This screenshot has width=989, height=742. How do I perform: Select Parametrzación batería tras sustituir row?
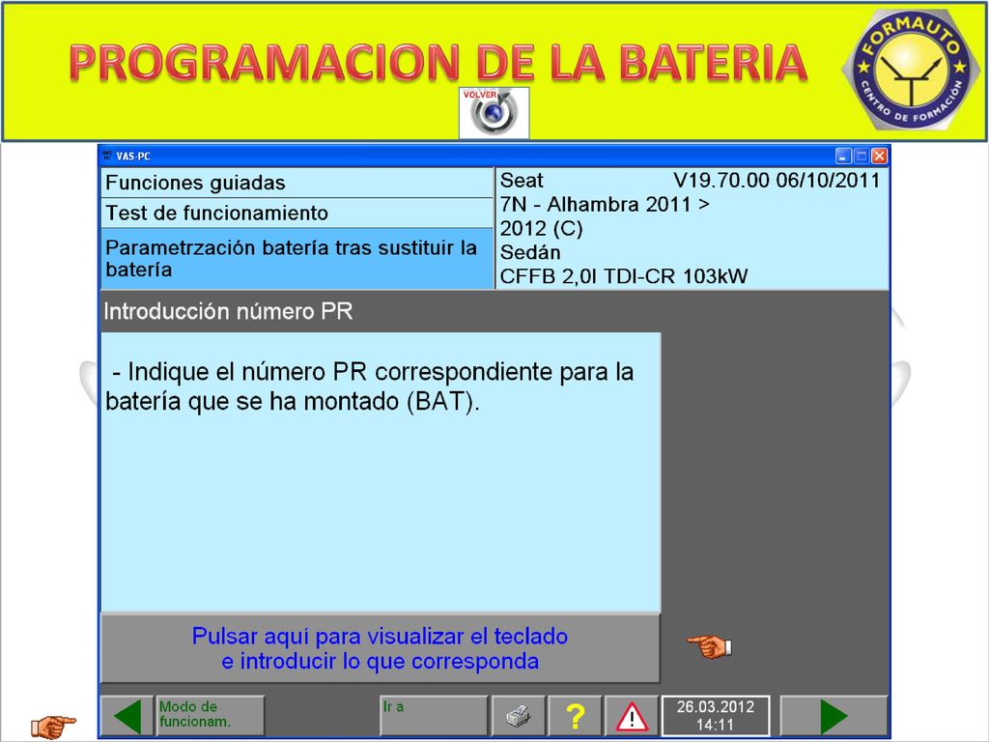[297, 259]
